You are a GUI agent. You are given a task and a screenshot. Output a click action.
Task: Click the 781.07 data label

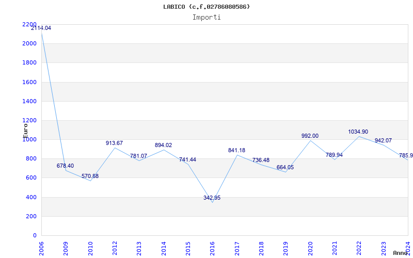pyautogui.click(x=138, y=156)
